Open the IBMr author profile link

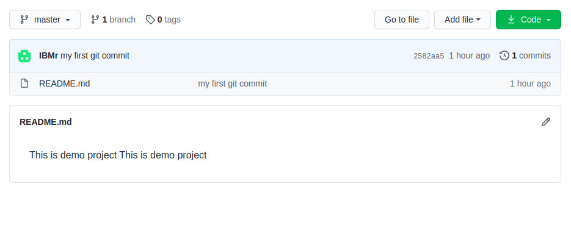point(48,55)
